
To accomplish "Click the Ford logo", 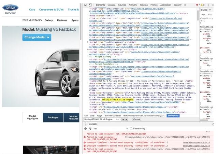I will (11, 8).
